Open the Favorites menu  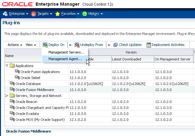click(x=70, y=14)
